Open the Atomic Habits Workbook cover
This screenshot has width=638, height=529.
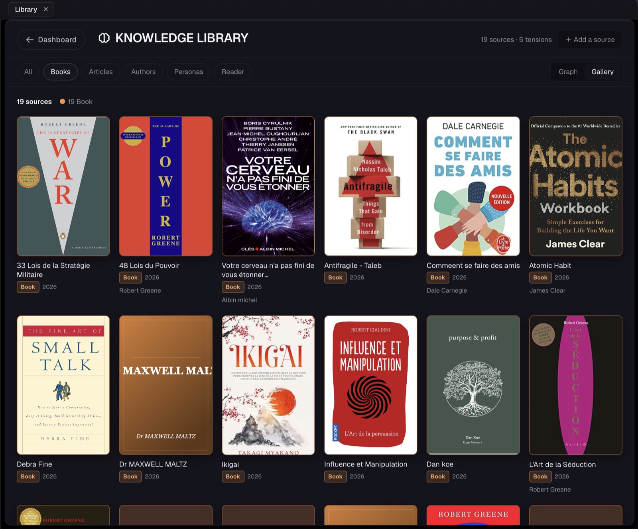coord(576,186)
